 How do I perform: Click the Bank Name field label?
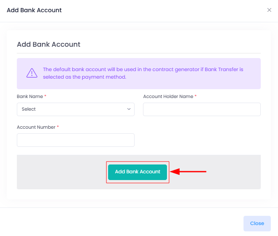click(30, 96)
